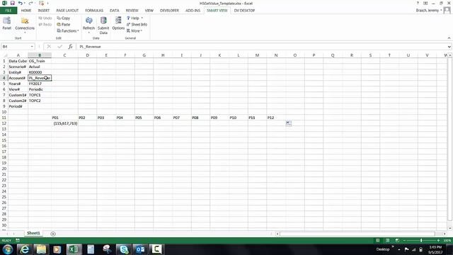Switch to the FORMULAS tab
This screenshot has height=255, width=453.
pos(94,11)
